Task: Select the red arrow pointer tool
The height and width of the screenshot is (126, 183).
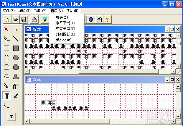Action: [6, 29]
